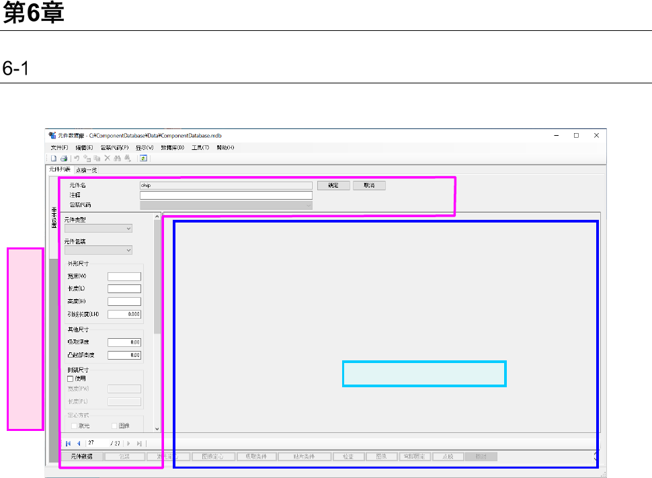Open the 包装代码 combo box

pyautogui.click(x=226, y=205)
